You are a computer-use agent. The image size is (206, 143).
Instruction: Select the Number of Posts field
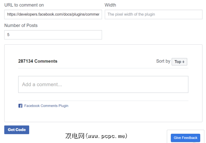pos(53,35)
